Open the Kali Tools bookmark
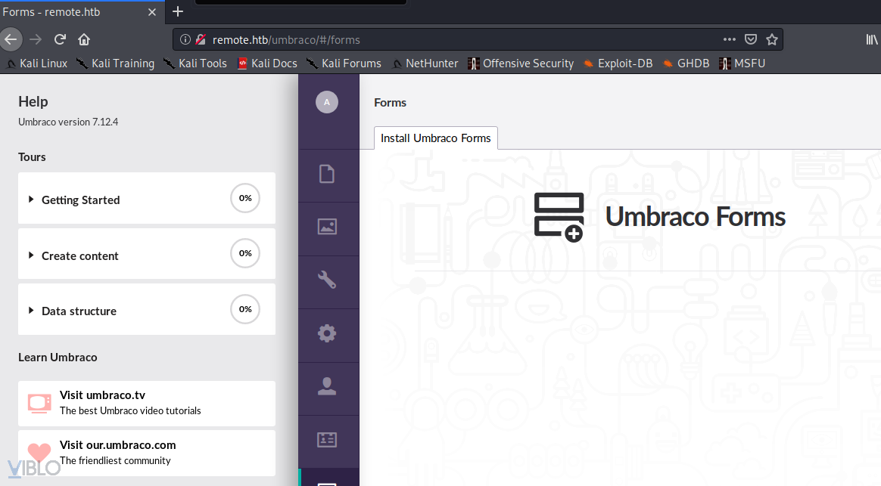The image size is (881, 486). (195, 63)
